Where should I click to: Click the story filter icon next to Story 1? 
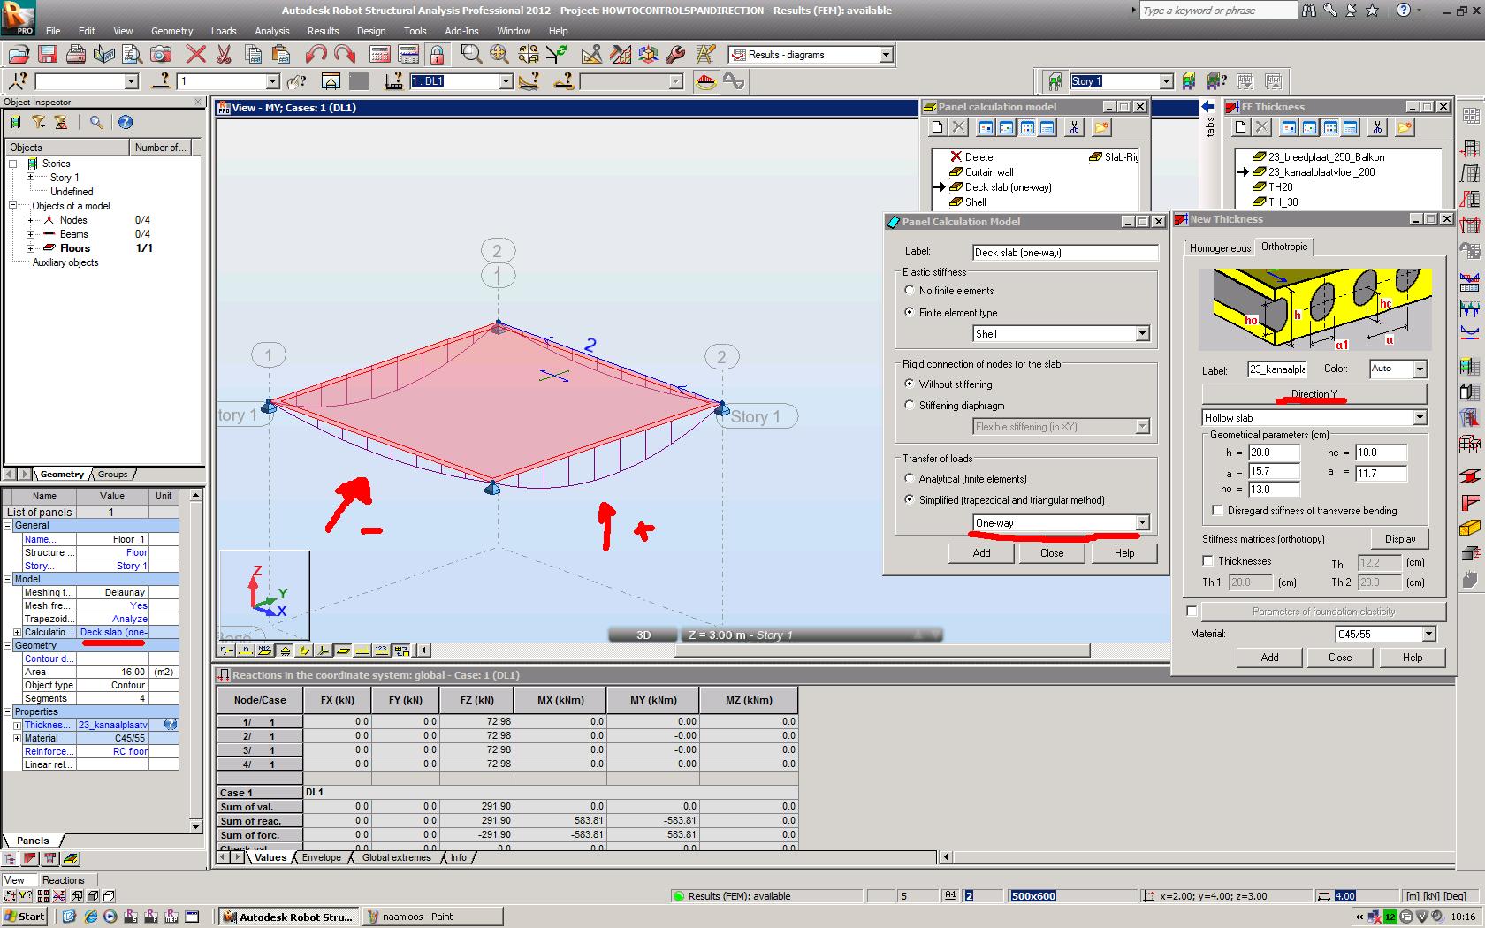coord(1055,81)
